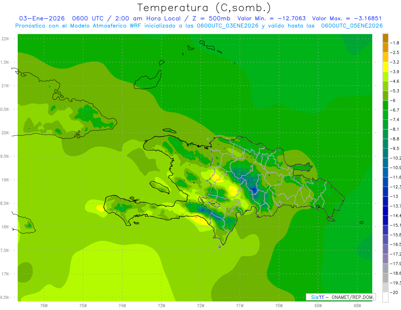Viewport: 401px width, 310px height.
Task: Click the "68W" longitude axis label
Action: (x=357, y=305)
